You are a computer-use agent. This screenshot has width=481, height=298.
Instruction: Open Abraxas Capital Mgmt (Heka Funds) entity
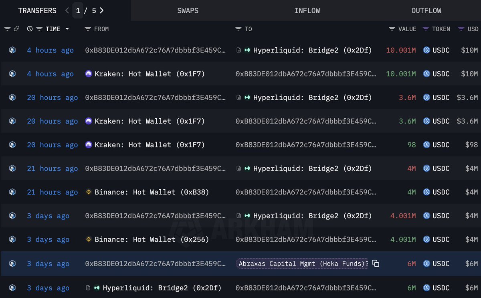tap(301, 264)
